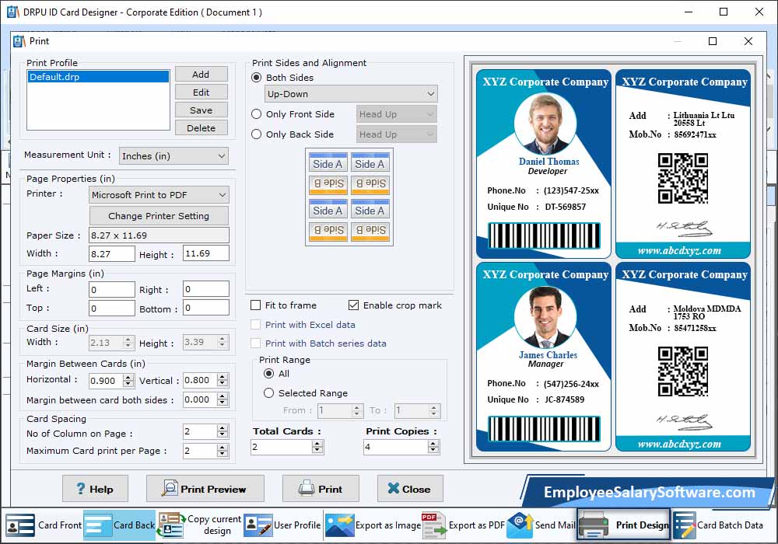Select the Card Back icon
778x544 pixels.
pyautogui.click(x=98, y=525)
